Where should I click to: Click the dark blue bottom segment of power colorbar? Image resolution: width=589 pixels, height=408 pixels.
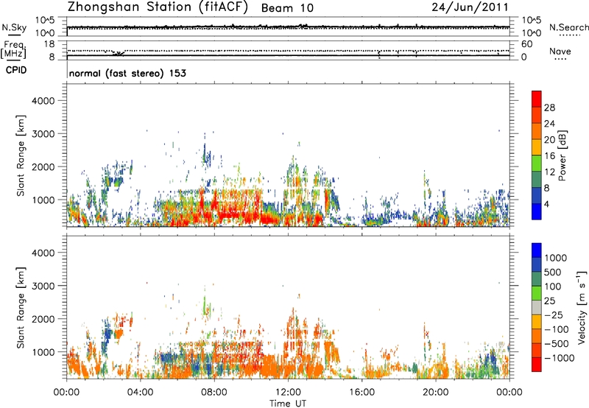click(x=537, y=211)
